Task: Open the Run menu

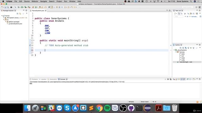Action: (x=66, y=1)
